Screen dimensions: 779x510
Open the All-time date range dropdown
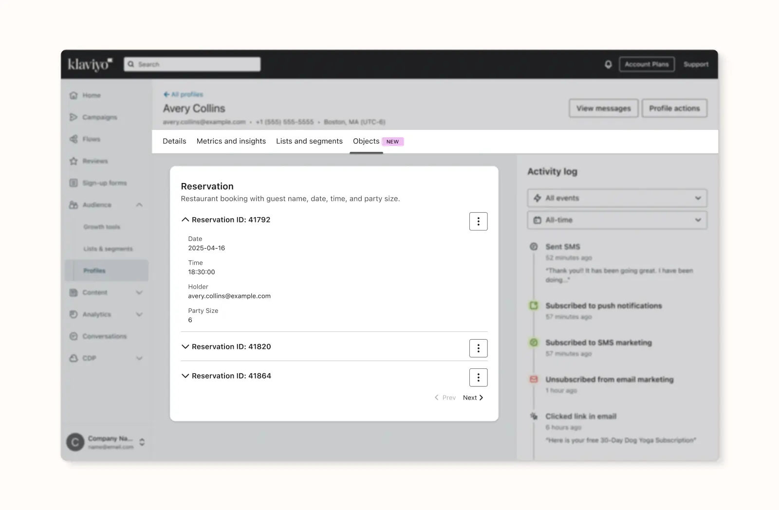(x=617, y=220)
